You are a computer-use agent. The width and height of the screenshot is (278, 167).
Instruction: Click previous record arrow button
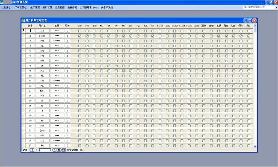click(36, 150)
